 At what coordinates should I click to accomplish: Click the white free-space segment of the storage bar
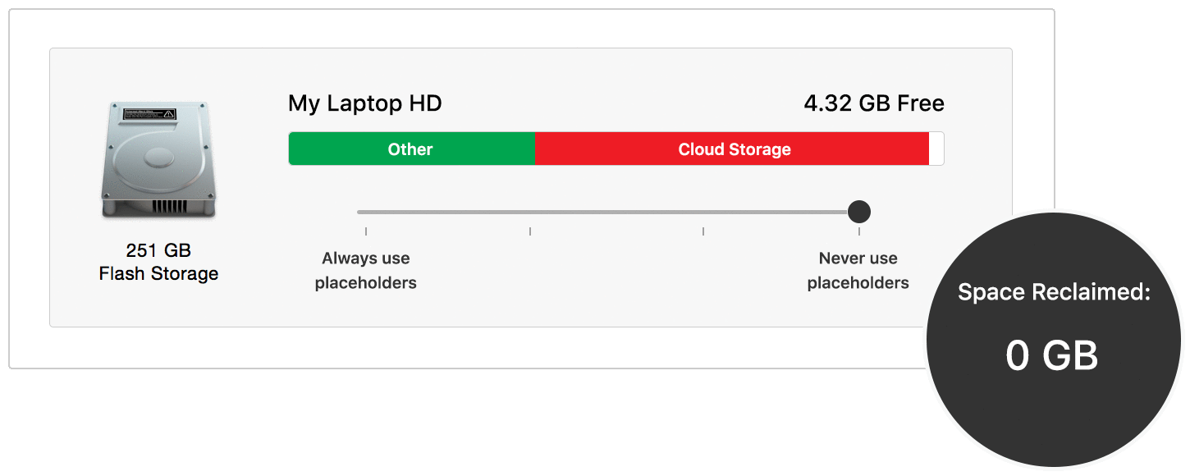tap(936, 149)
